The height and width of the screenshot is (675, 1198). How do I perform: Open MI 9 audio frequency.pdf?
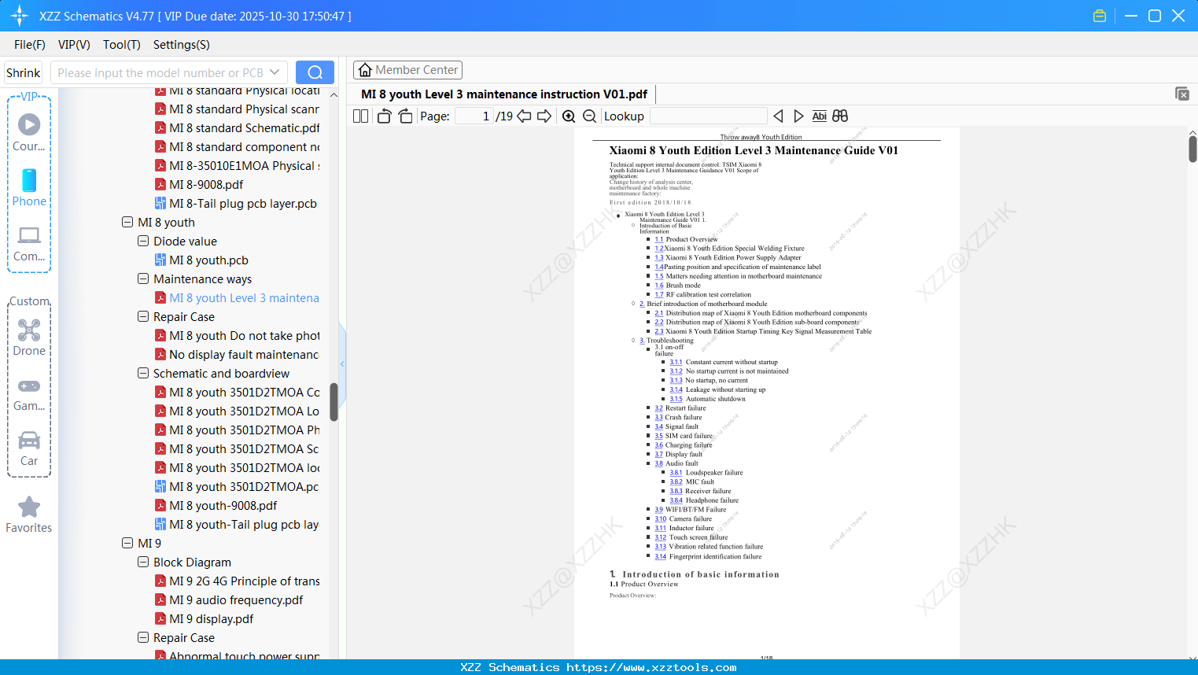(x=229, y=600)
